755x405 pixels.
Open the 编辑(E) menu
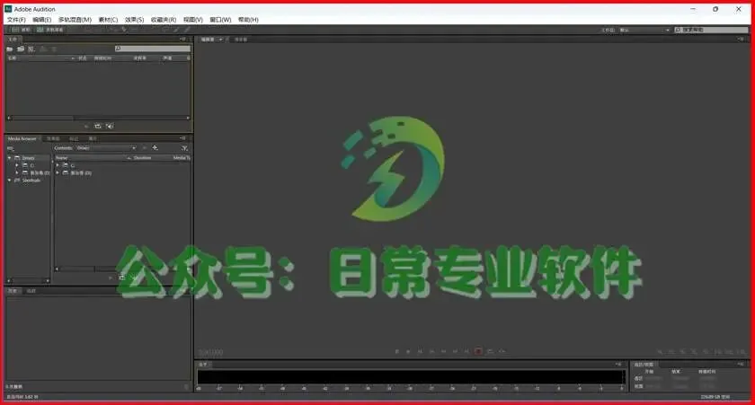tap(42, 20)
